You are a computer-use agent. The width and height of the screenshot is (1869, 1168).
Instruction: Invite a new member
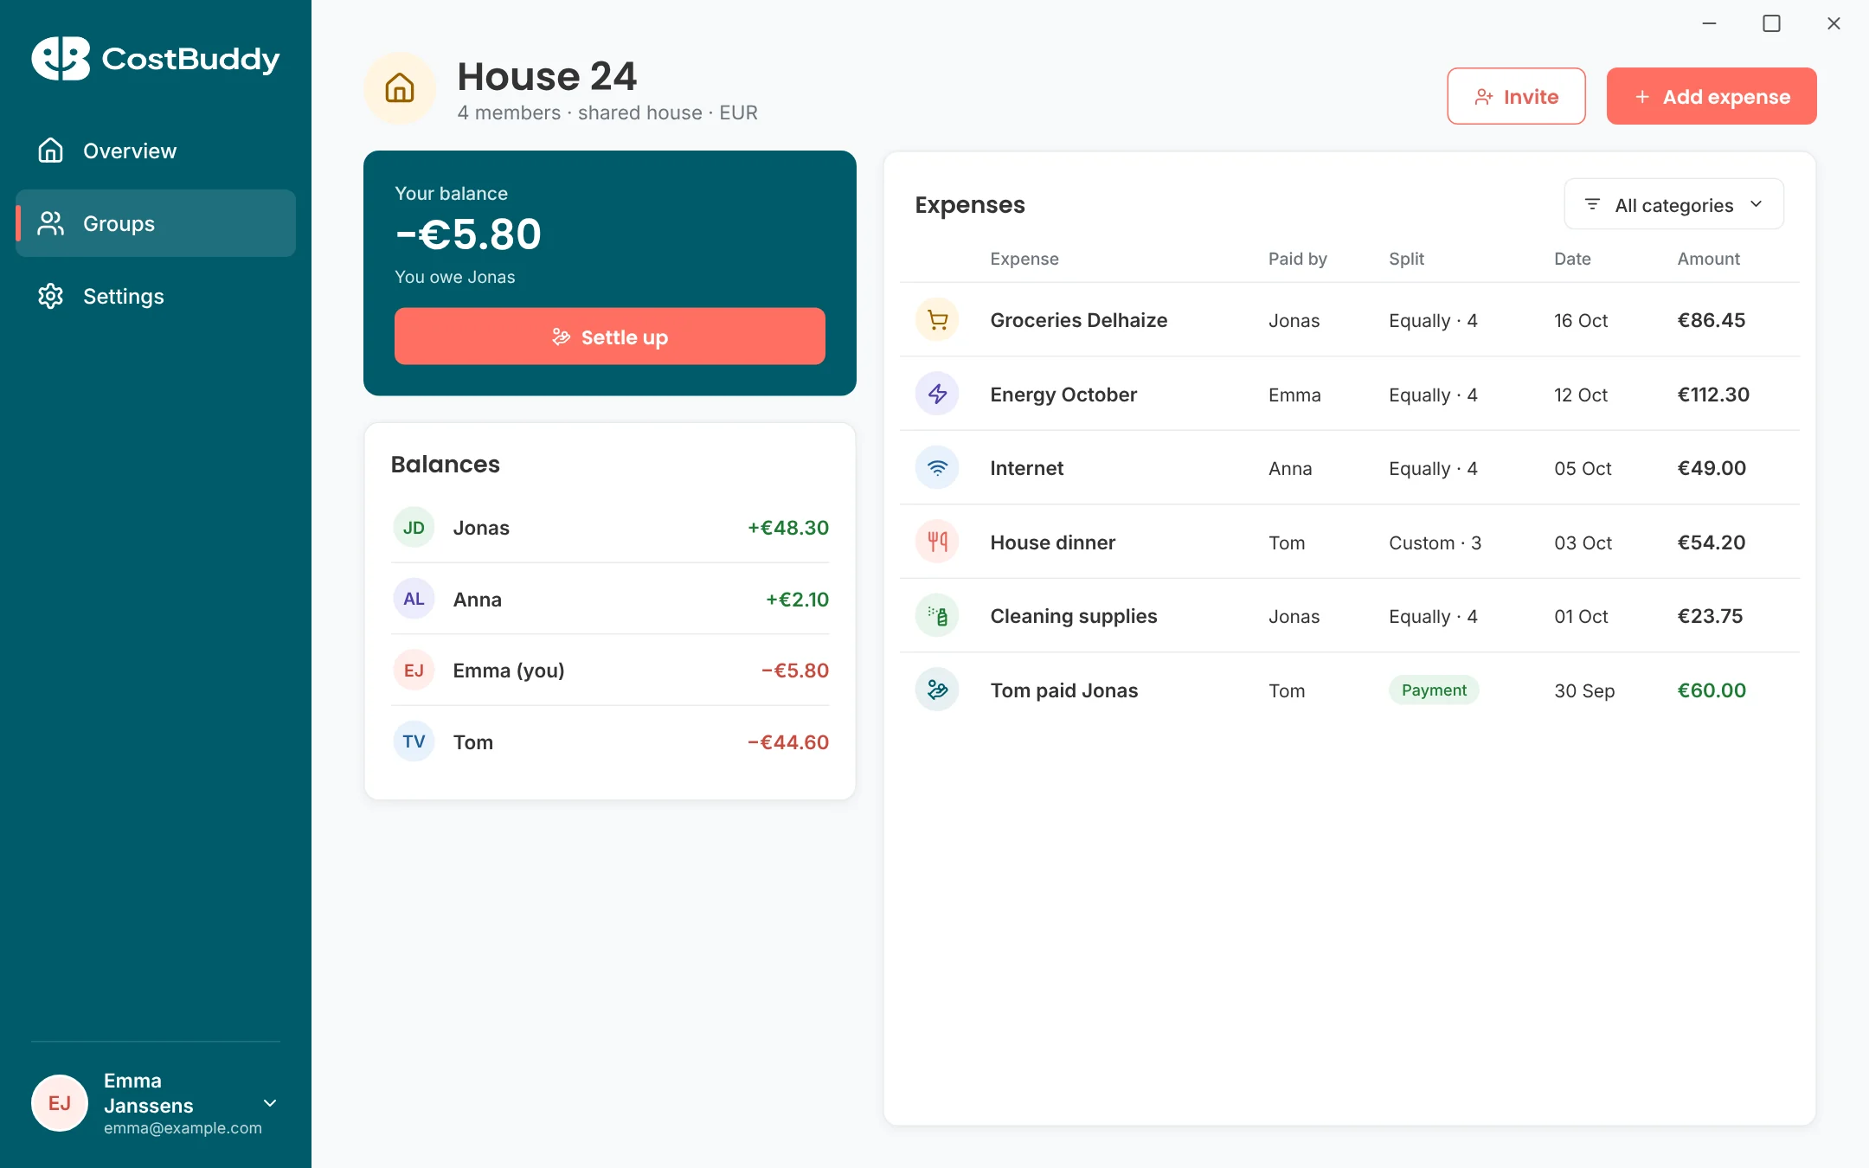coord(1516,96)
